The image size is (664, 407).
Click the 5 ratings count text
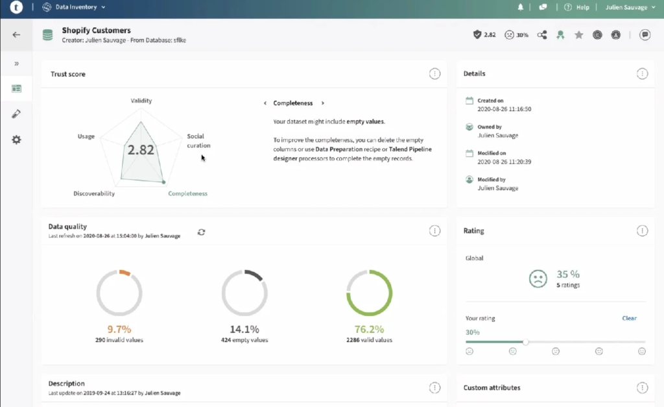[568, 286]
